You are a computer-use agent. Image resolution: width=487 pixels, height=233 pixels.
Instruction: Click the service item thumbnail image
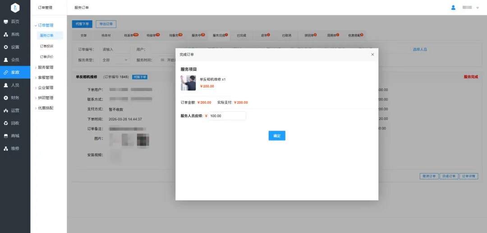point(188,83)
